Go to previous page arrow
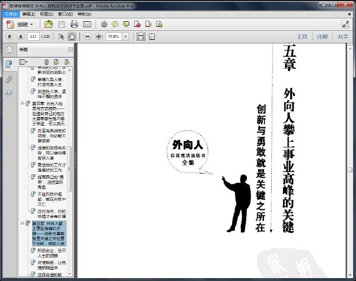 (9, 37)
